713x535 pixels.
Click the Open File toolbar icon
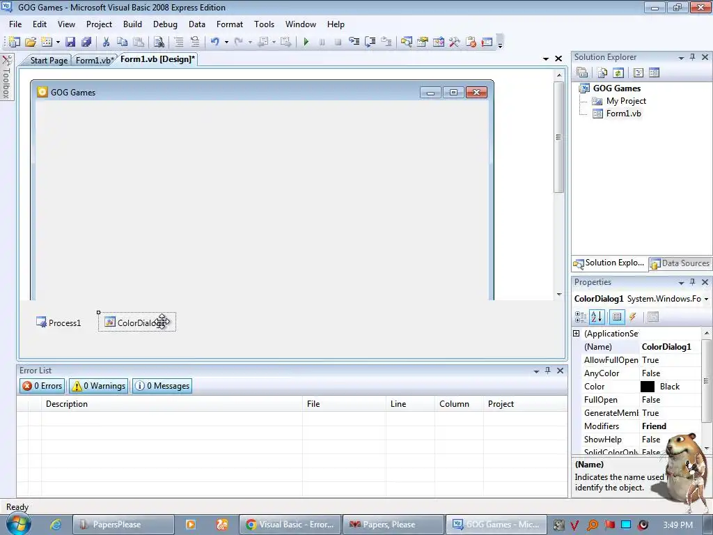point(31,42)
